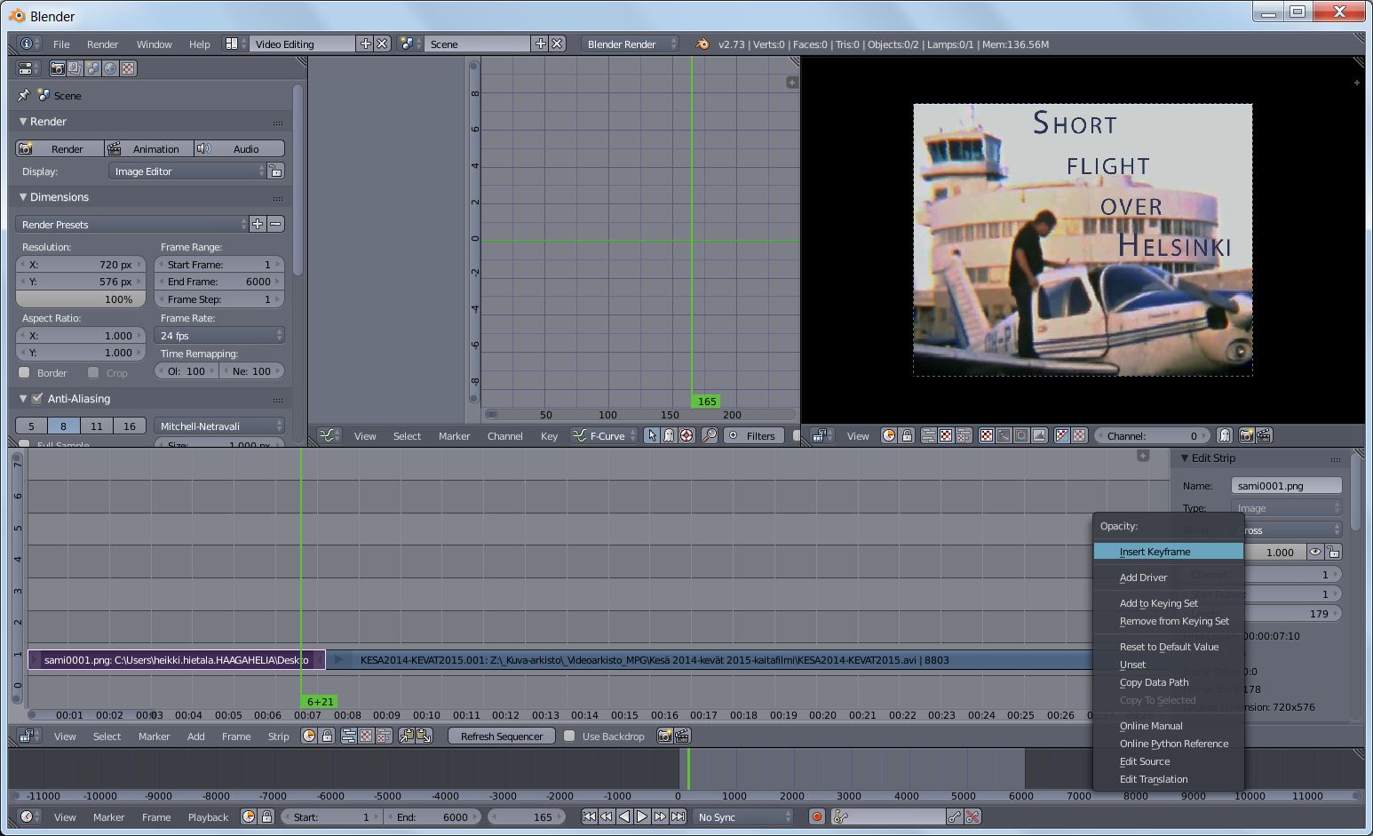This screenshot has width=1373, height=836.
Task: Choose Insert Keyframe from the context menu
Action: 1168,552
